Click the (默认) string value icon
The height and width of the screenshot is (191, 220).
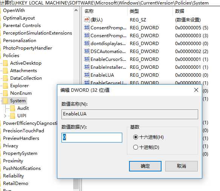(87, 20)
